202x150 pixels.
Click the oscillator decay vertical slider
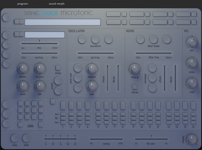pyautogui.click(x=118, y=78)
